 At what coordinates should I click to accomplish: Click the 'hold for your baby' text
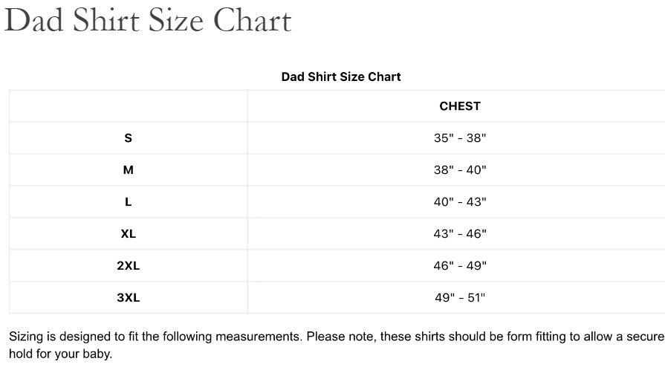[x=61, y=354]
